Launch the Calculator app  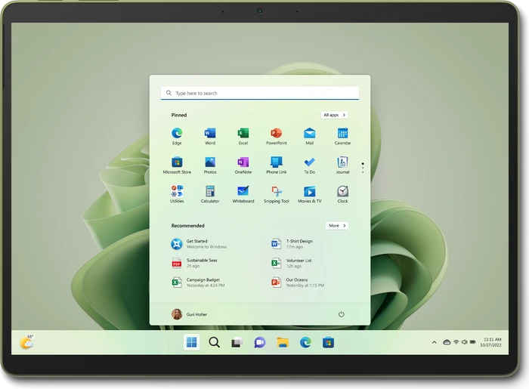210,194
